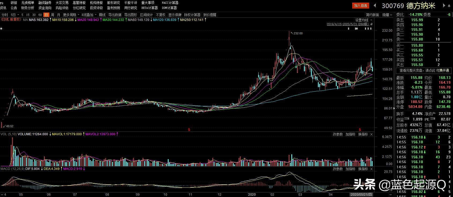Select the weekly 周 period
The width and height of the screenshot is (453, 197).
[53, 15]
